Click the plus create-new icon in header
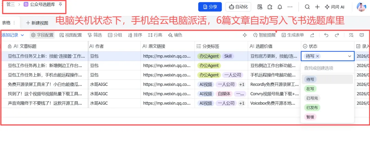Image resolution: width=370 pixels, height=147 pixels. click(317, 7)
